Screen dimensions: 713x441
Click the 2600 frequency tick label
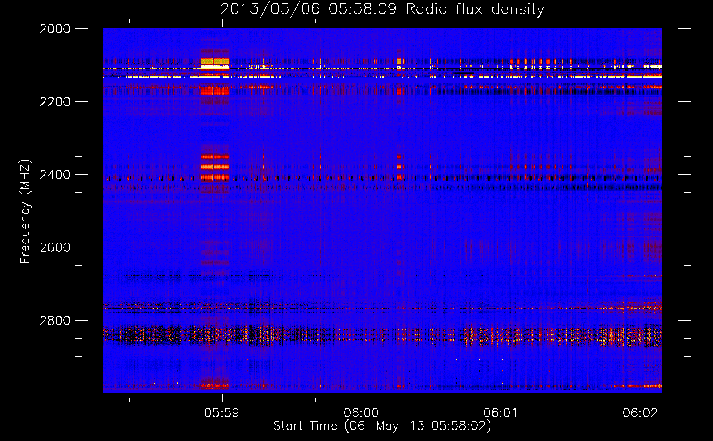click(x=55, y=247)
